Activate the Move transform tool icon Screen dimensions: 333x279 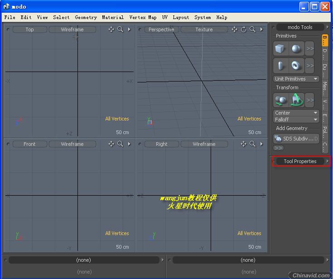click(x=280, y=99)
